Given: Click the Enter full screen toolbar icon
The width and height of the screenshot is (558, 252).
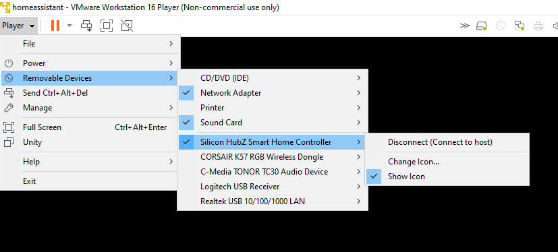Looking at the screenshot, I should pos(107,26).
